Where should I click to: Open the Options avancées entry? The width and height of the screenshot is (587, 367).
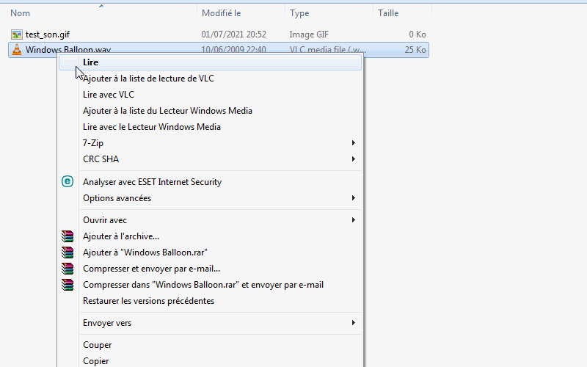pyautogui.click(x=210, y=197)
